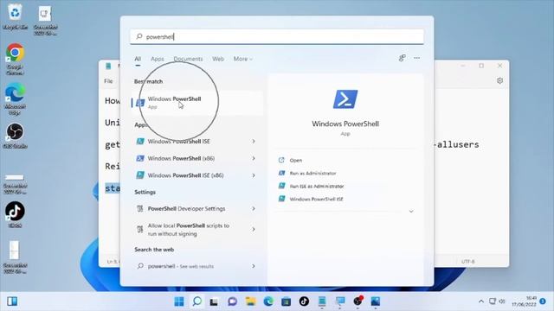Open Photos app icon on taskbar
Viewport: 554px width, 311px height.
(375, 301)
